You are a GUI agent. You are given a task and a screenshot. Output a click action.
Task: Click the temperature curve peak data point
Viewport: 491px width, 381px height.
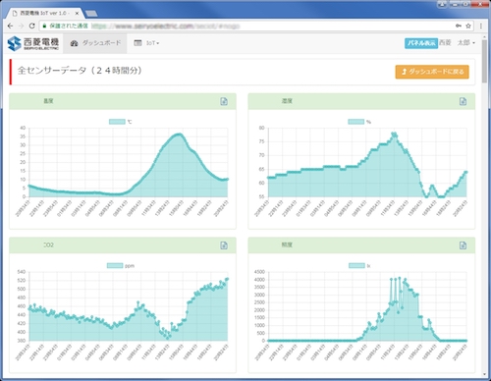click(x=179, y=134)
